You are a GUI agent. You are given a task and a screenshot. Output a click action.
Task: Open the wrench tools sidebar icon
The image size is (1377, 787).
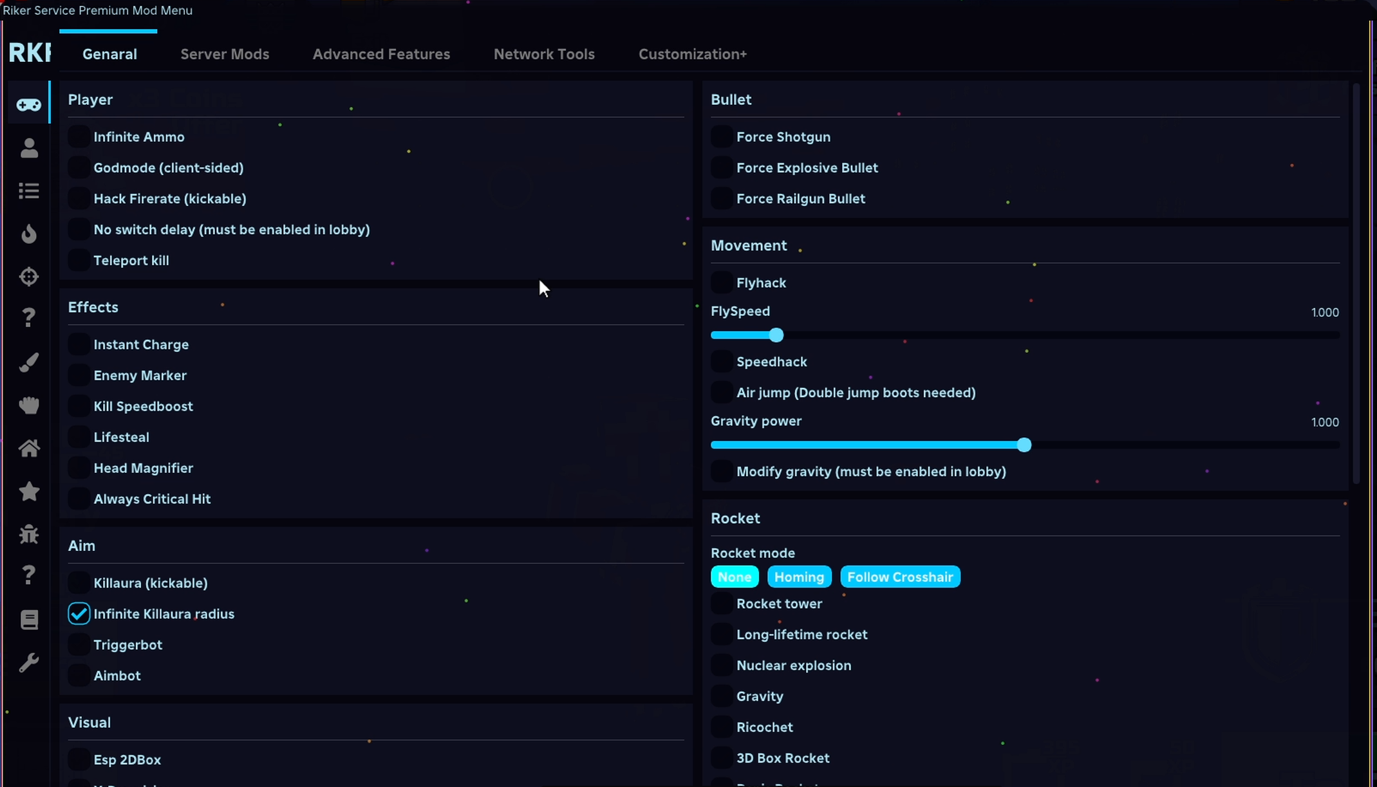coord(29,663)
